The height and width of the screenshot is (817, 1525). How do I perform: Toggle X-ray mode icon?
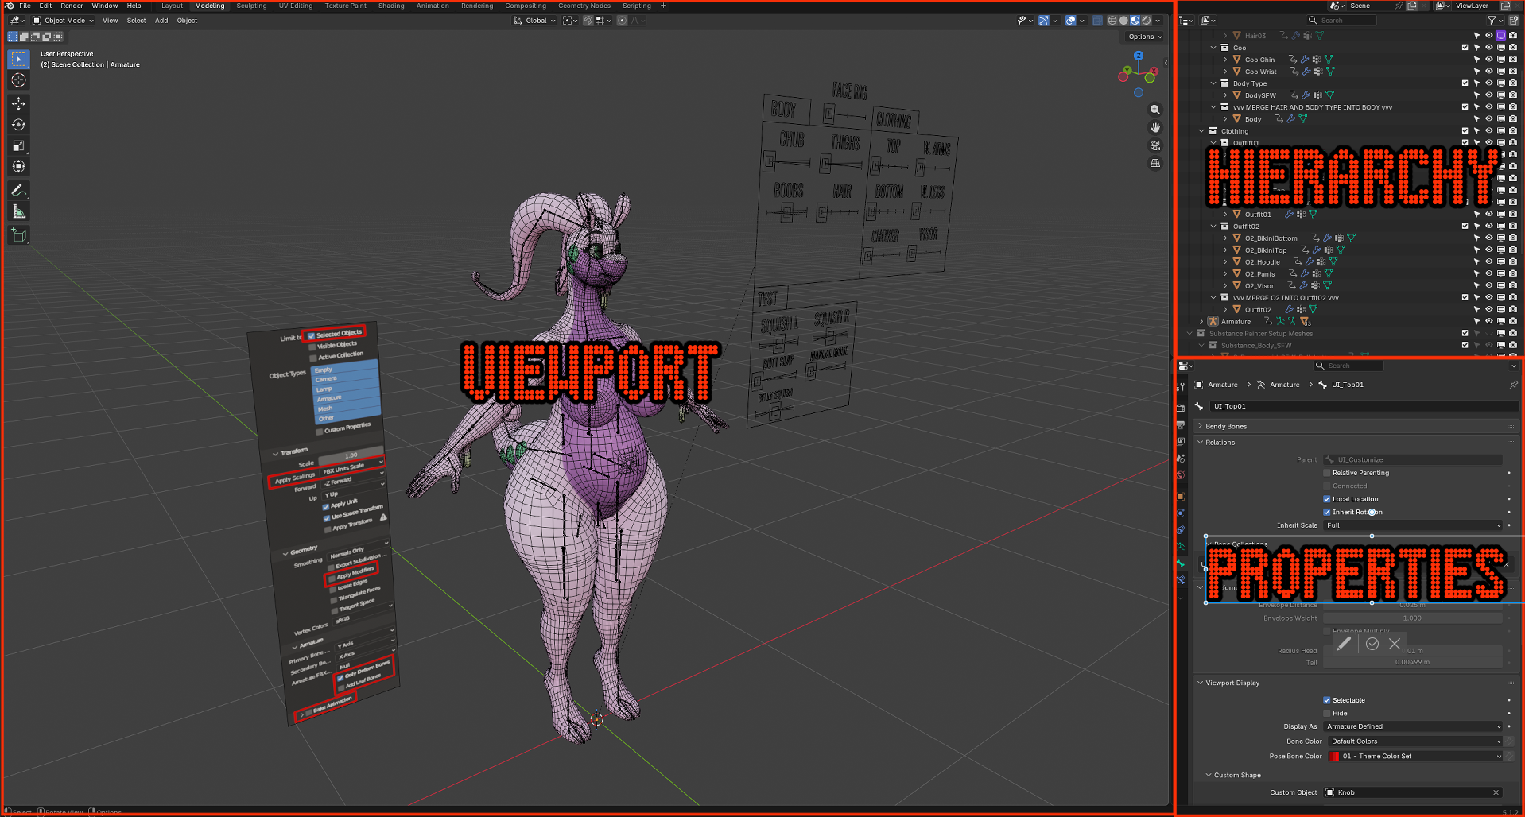(x=1098, y=21)
